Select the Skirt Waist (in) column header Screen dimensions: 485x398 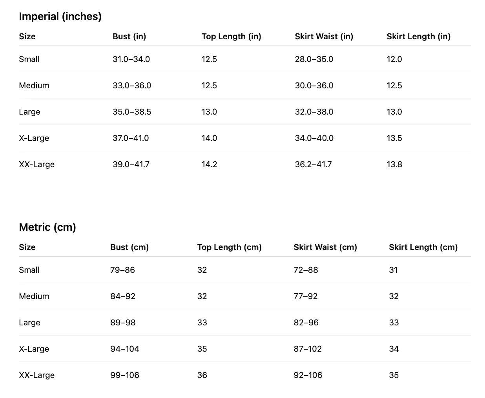[324, 37]
